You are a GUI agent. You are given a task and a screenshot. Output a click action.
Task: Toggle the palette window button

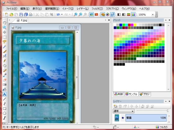103,15
